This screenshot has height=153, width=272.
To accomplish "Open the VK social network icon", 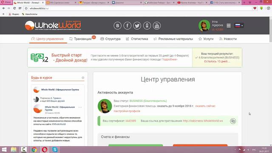I will [117, 25].
